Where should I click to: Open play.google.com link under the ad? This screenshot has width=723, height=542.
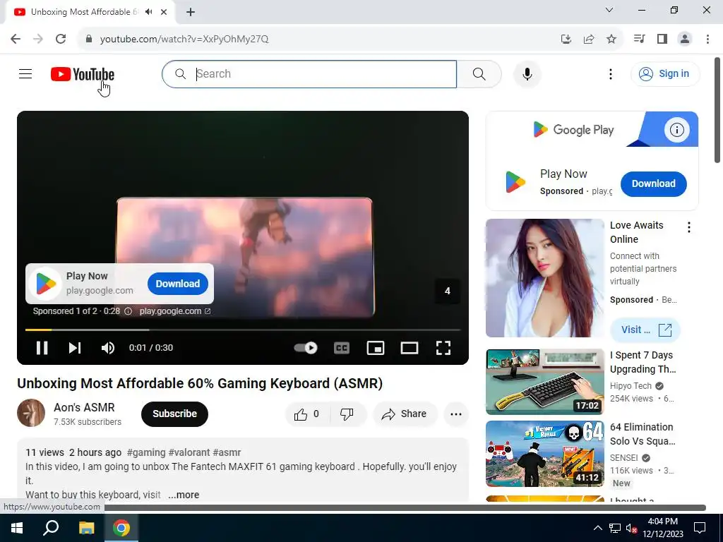coord(174,311)
